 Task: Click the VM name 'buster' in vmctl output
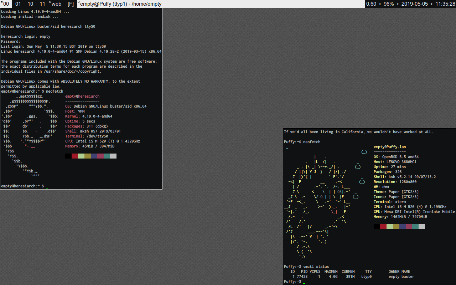(408, 276)
